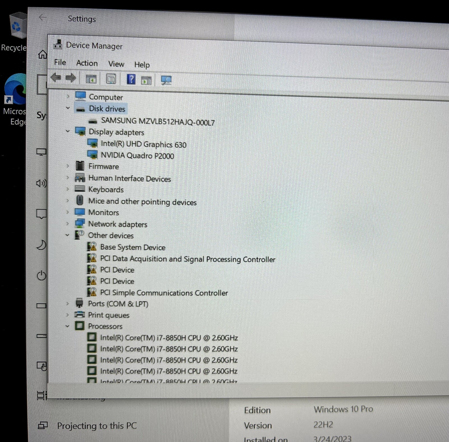The height and width of the screenshot is (442, 449).
Task: Click the Sound speaker icon in Settings sidebar
Action: (41, 183)
